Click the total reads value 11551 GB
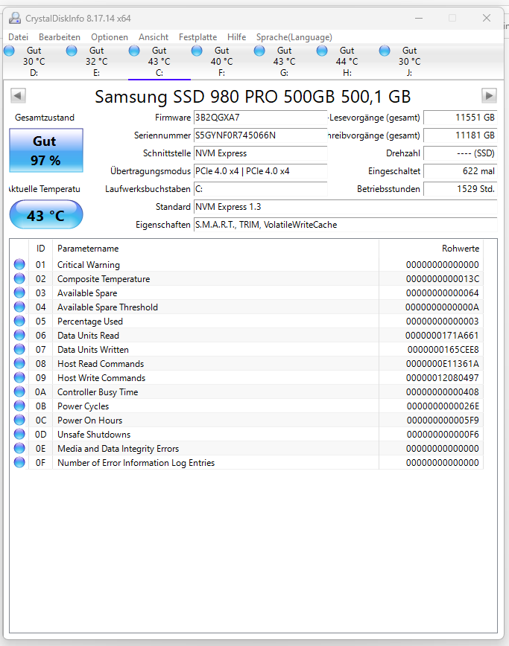The width and height of the screenshot is (509, 646). [x=461, y=118]
